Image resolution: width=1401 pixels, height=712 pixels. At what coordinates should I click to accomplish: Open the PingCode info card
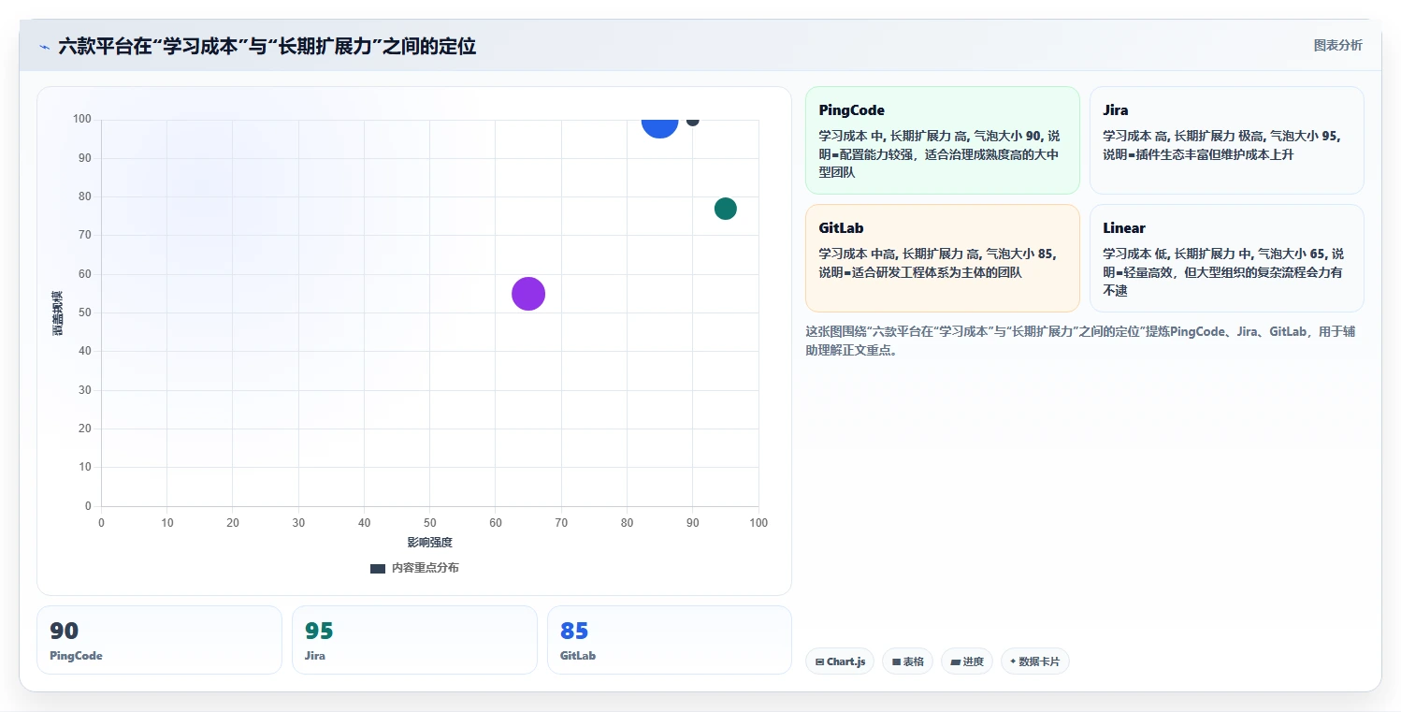click(x=943, y=140)
